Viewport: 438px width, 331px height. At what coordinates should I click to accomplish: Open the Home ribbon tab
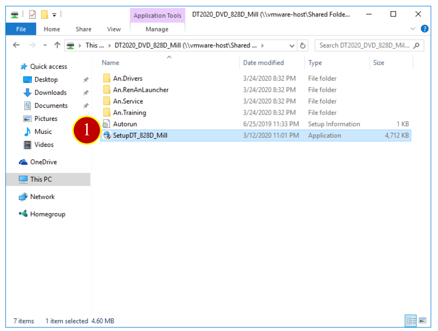(x=52, y=29)
